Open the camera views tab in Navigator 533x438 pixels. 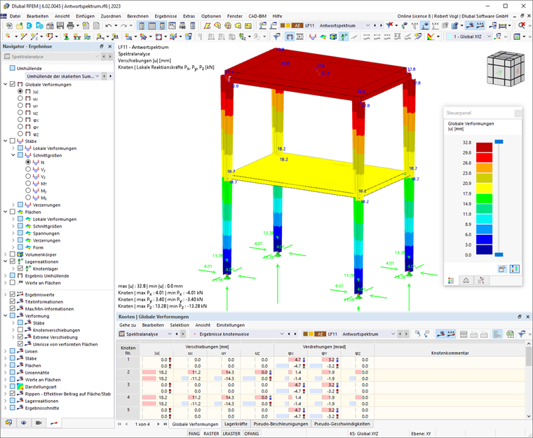(39, 423)
